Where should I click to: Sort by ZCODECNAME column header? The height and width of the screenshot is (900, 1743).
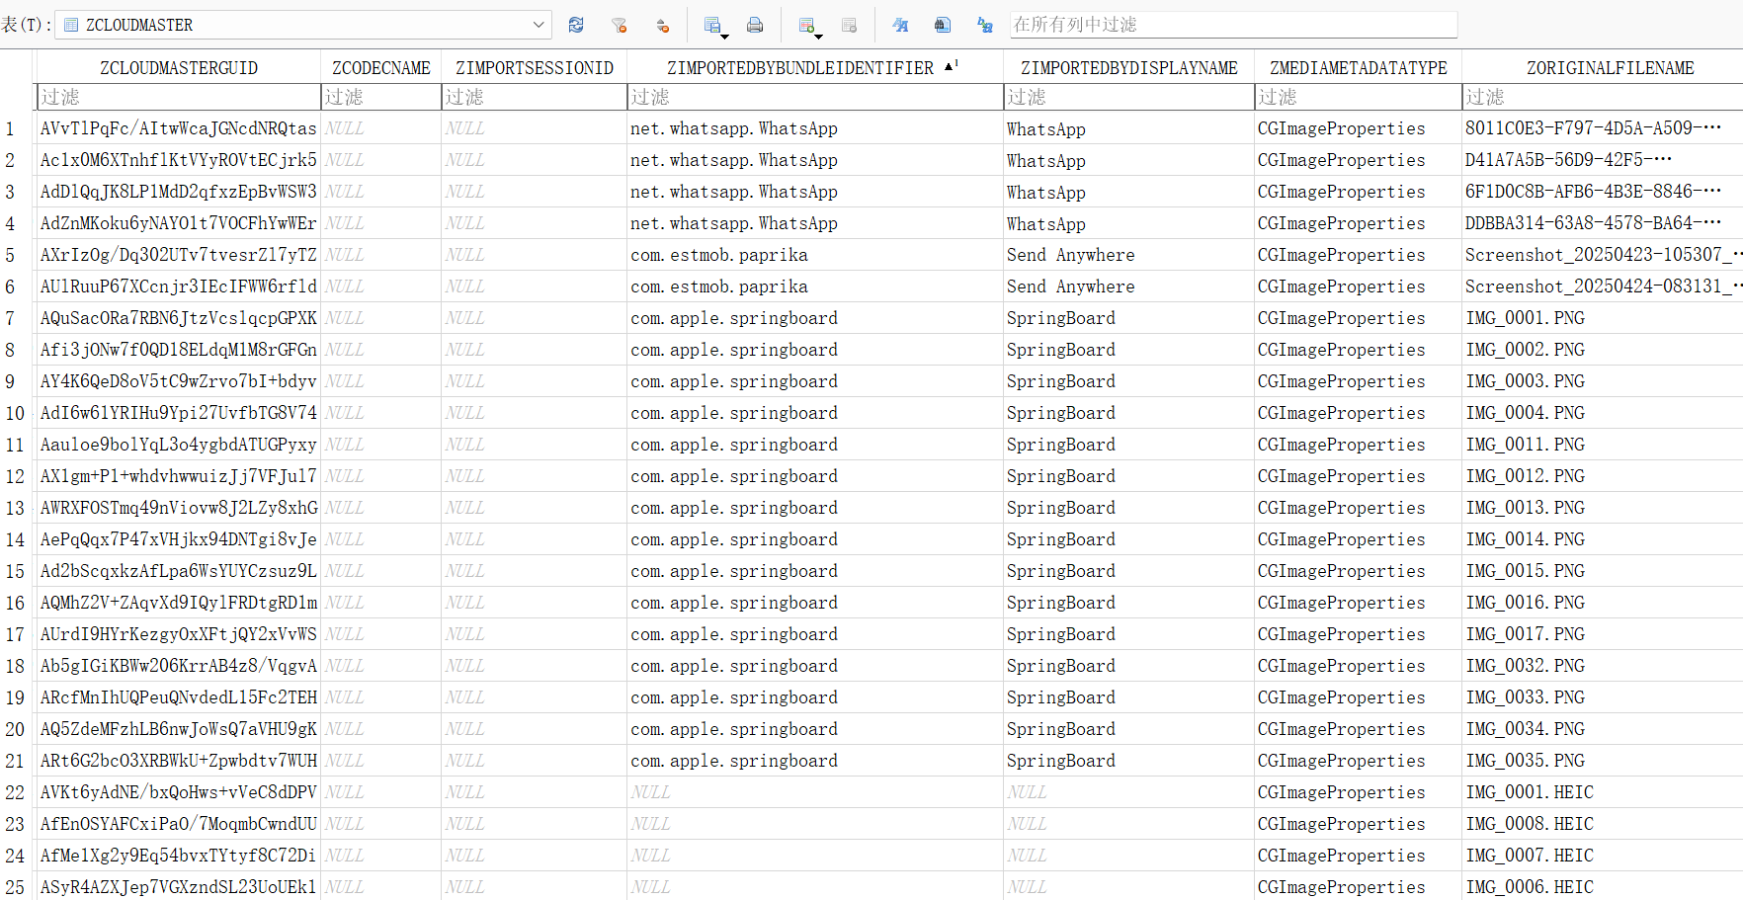click(x=381, y=67)
